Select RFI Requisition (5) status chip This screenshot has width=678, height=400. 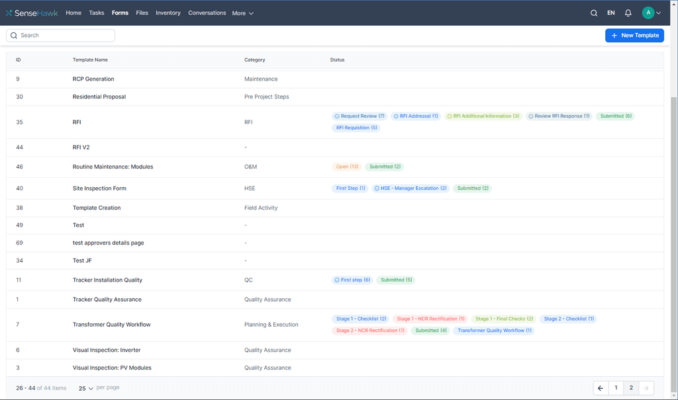[356, 128]
